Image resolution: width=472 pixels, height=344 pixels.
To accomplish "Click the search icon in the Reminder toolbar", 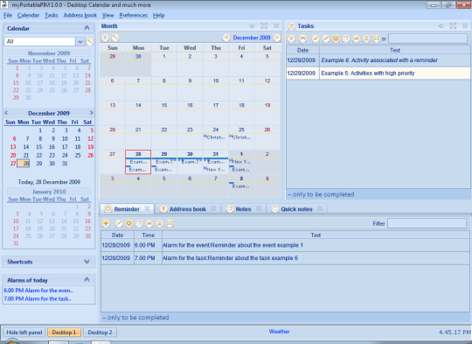I will (x=149, y=223).
